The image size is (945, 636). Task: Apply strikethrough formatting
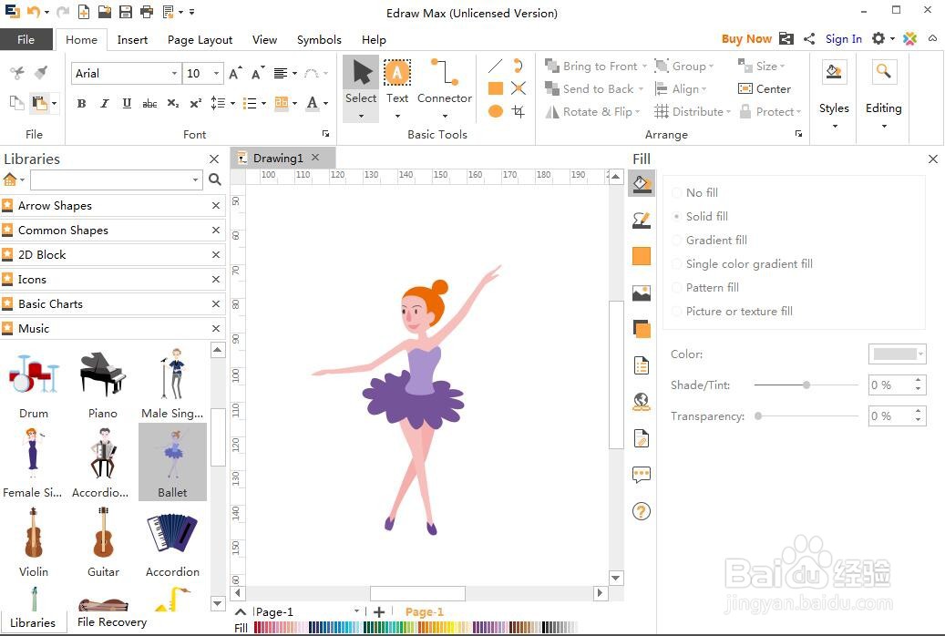pos(149,103)
